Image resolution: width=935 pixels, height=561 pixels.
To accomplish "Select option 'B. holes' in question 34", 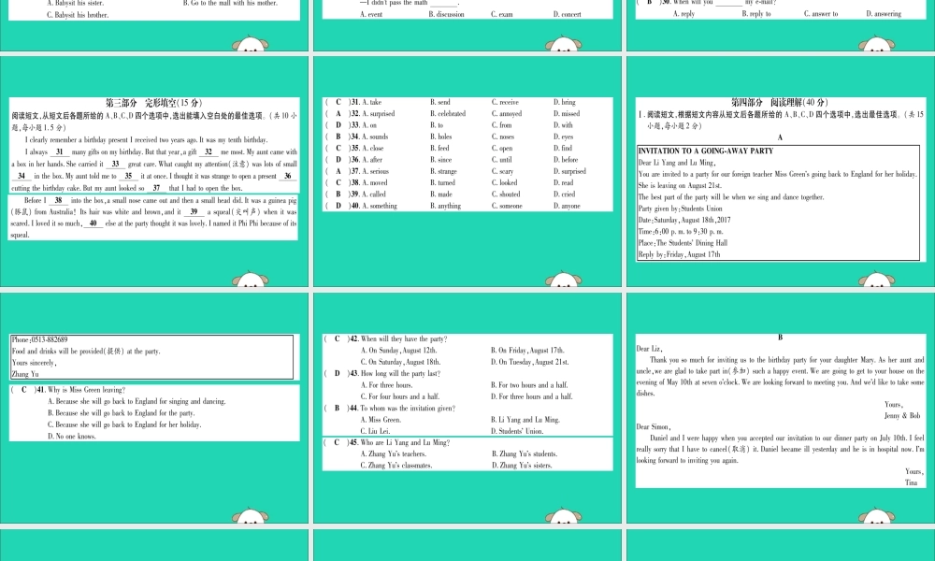I will (x=440, y=137).
